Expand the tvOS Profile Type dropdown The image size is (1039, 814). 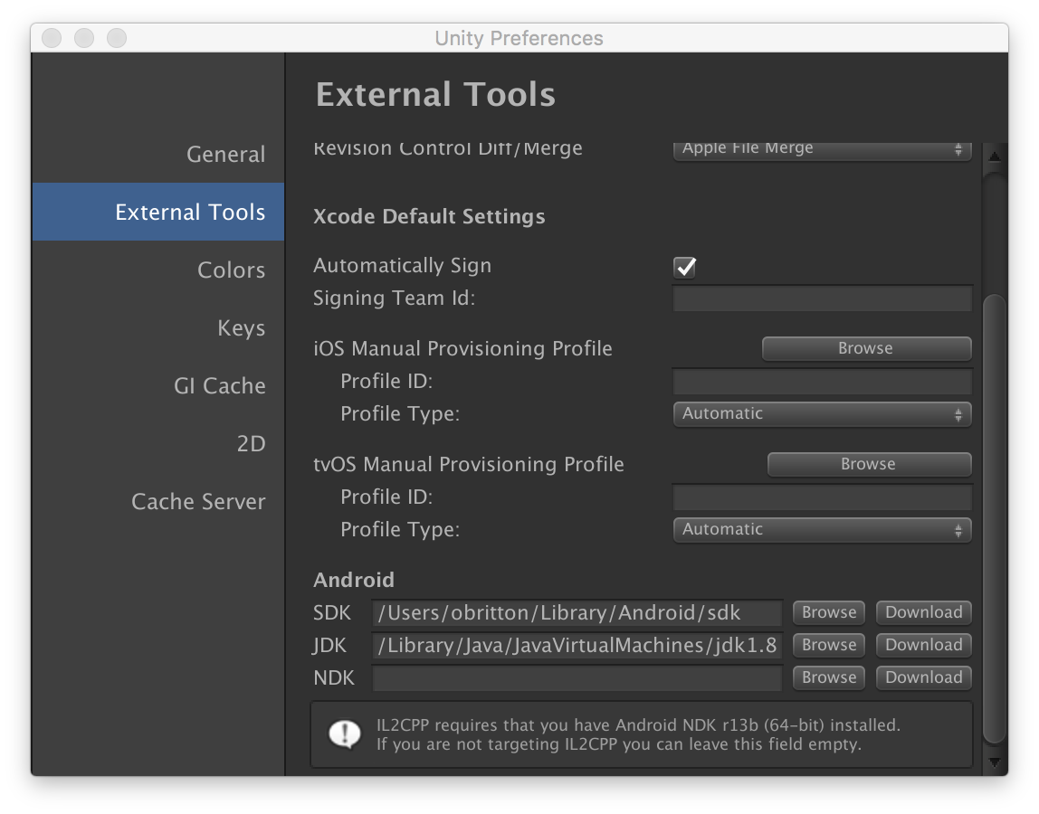(x=821, y=529)
